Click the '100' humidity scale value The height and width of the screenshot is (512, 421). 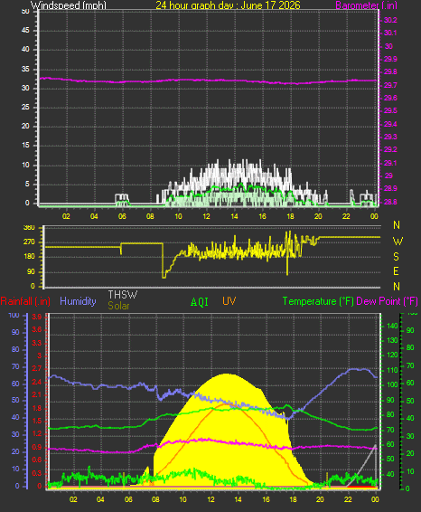pyautogui.click(x=14, y=316)
